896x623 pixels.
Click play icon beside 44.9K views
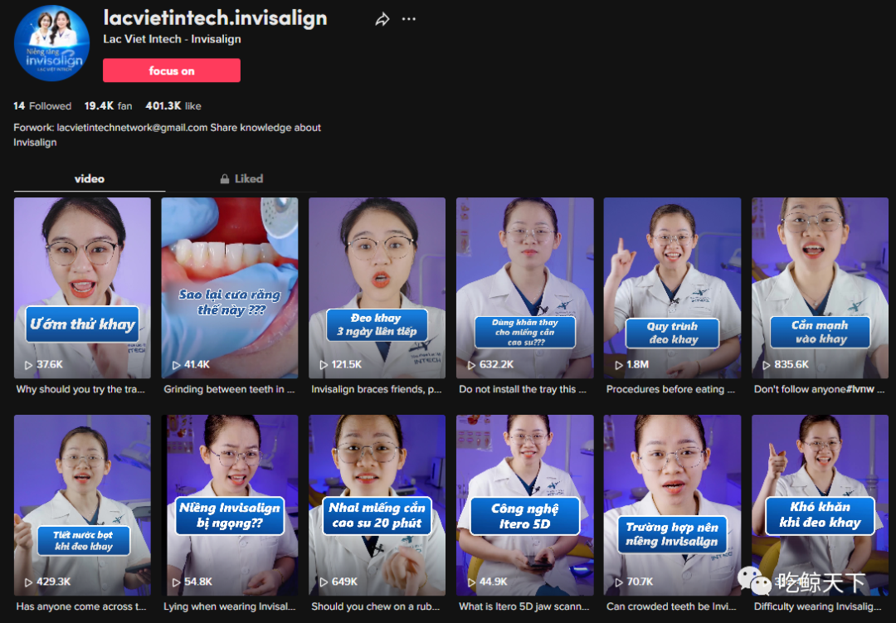[x=471, y=582]
